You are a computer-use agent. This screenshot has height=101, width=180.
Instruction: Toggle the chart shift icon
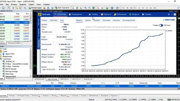point(102,8)
